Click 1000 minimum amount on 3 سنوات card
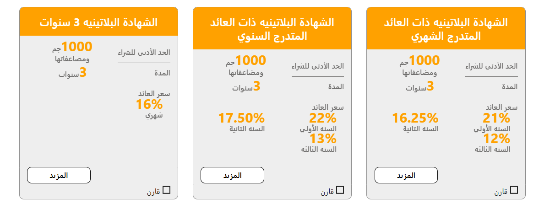This screenshot has width=539, height=209. [76, 47]
